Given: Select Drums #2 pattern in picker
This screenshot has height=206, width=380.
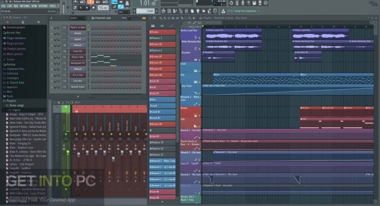Looking at the screenshot, I should [x=162, y=44].
